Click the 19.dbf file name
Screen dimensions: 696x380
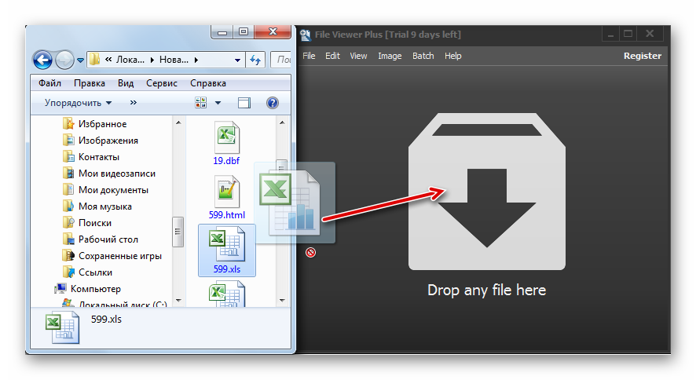click(226, 161)
